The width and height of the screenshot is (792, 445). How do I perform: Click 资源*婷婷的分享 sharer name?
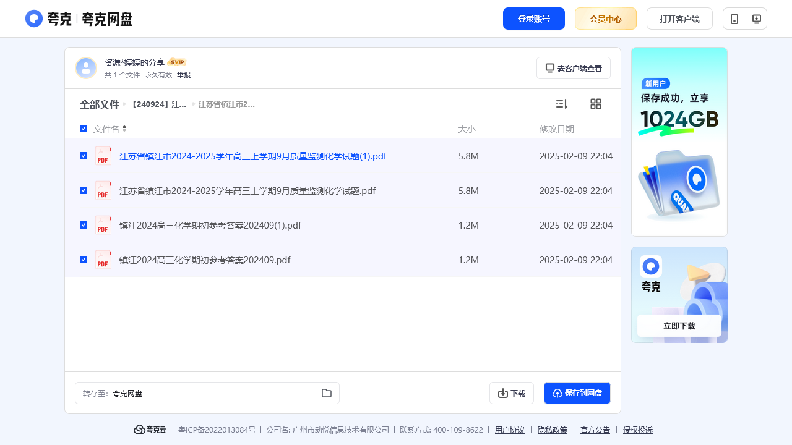pos(134,62)
